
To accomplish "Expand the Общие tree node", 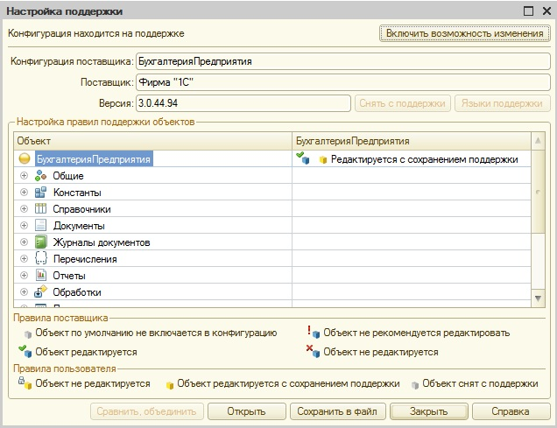I will point(24,176).
